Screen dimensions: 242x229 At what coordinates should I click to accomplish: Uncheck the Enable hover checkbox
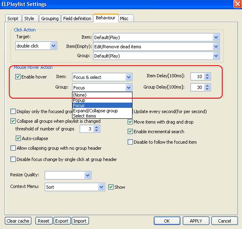pos(18,77)
